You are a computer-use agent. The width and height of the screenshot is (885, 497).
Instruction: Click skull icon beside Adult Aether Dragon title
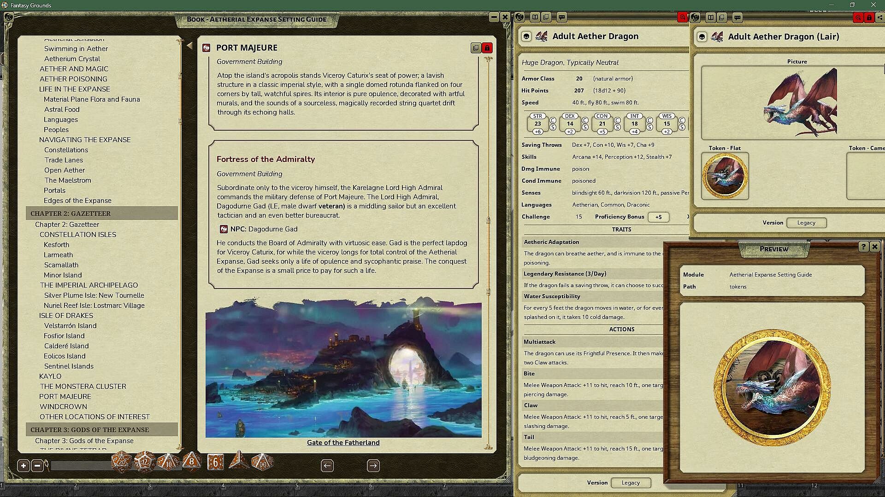tap(526, 36)
